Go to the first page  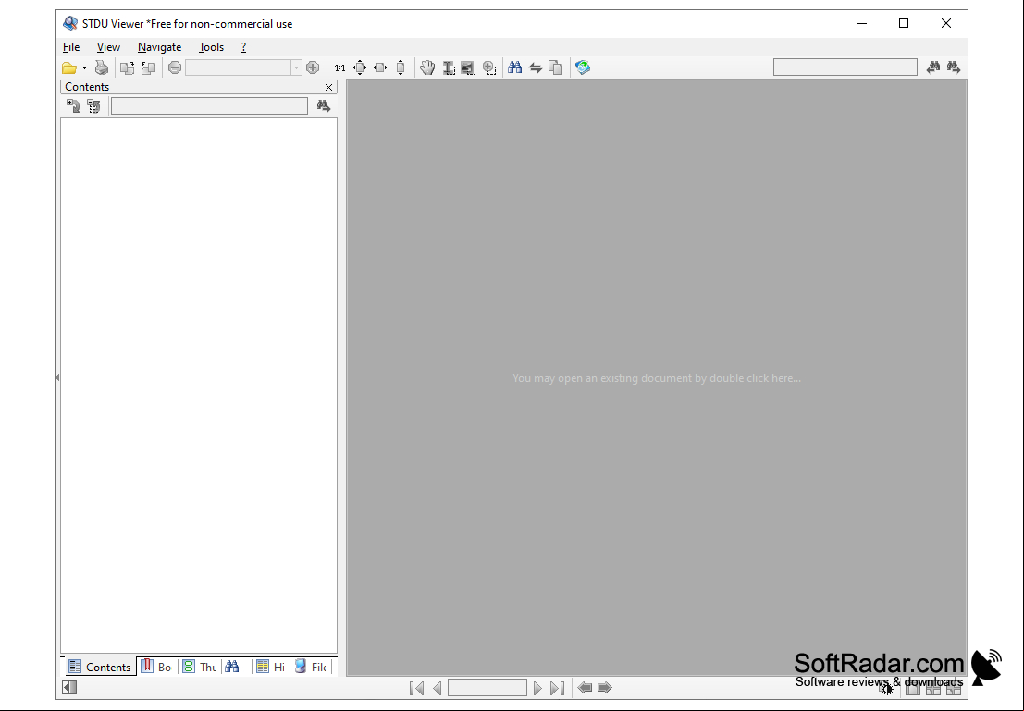coord(416,688)
